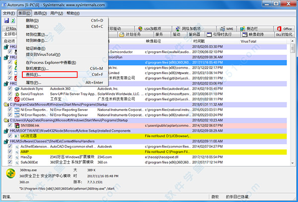Screen dimensions: 298x202
Task: Switch to the DLL初始化 tab
Action: 285,34
